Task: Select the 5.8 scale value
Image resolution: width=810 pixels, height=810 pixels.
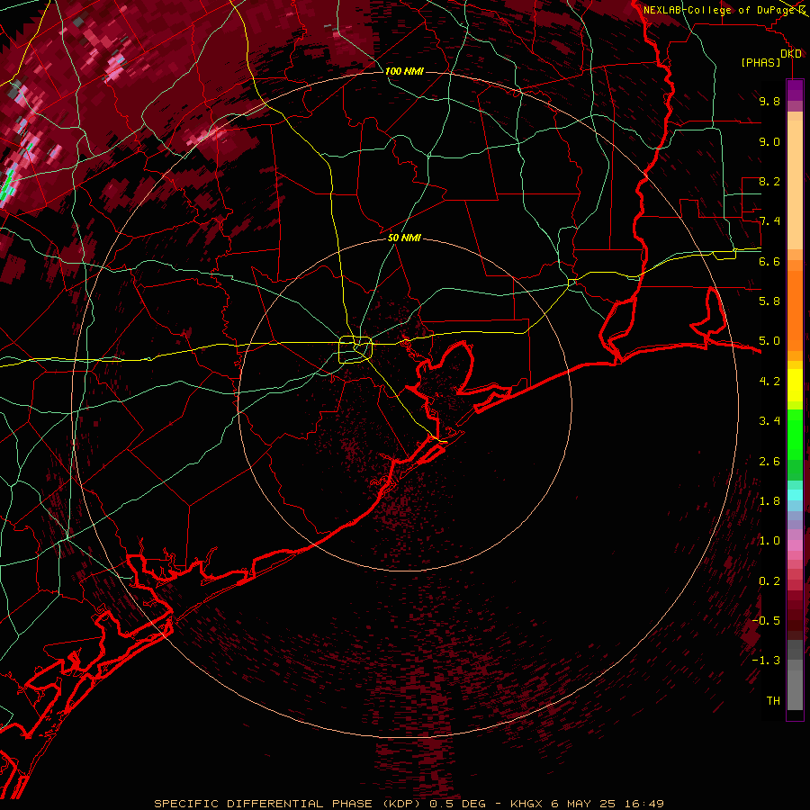Action: click(769, 301)
